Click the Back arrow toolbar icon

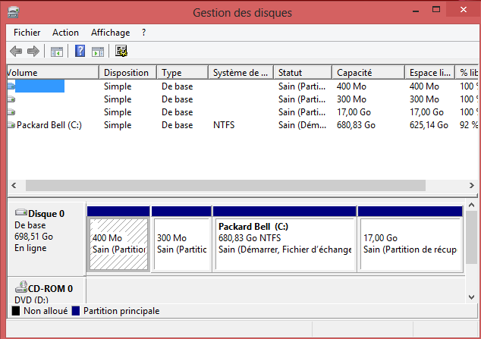point(16,51)
